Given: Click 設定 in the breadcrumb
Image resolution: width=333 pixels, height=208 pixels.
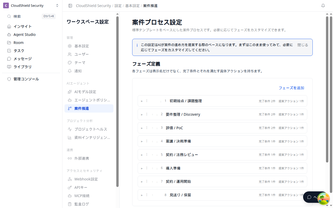Looking at the screenshot, I should click(118, 6).
